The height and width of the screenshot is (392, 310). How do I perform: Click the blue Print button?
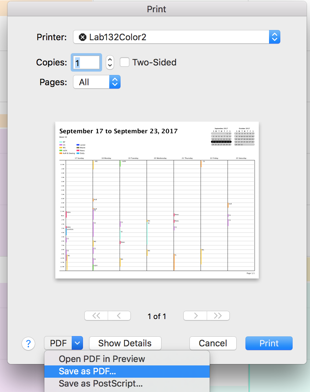point(269,343)
